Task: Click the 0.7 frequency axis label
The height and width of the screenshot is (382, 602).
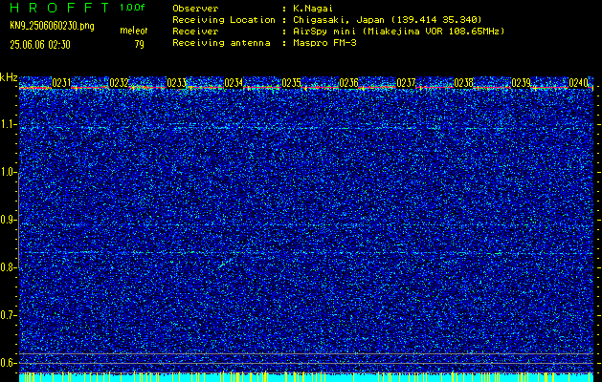Action: click(8, 315)
